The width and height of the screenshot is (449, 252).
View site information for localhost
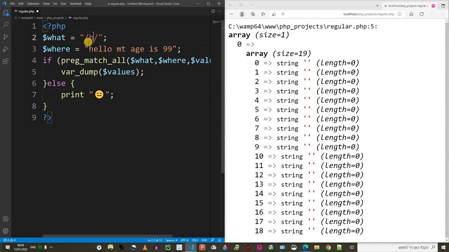pos(400,14)
